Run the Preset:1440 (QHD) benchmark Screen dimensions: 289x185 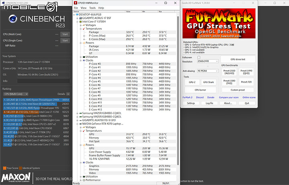[246, 72]
